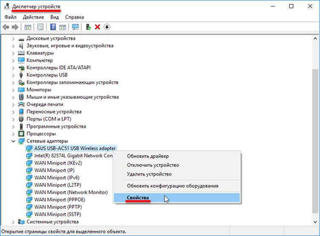Scan for hardware changes monitor icon

coord(75,27)
